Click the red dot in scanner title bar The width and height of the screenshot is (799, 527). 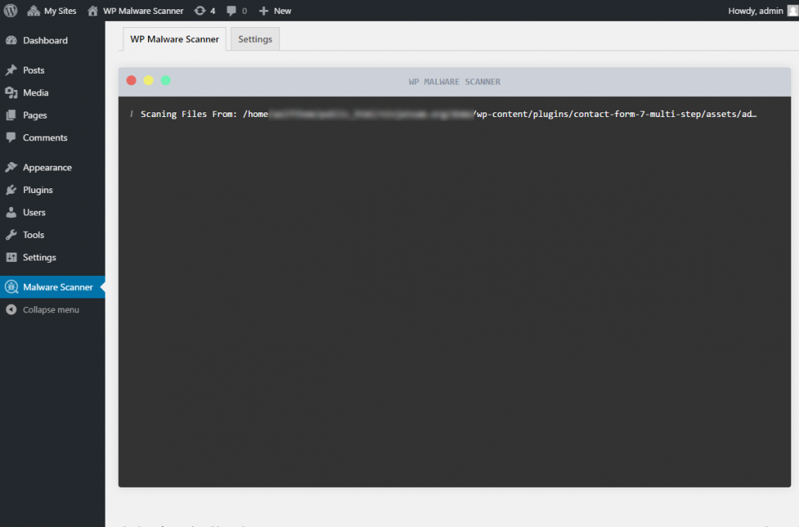(131, 81)
